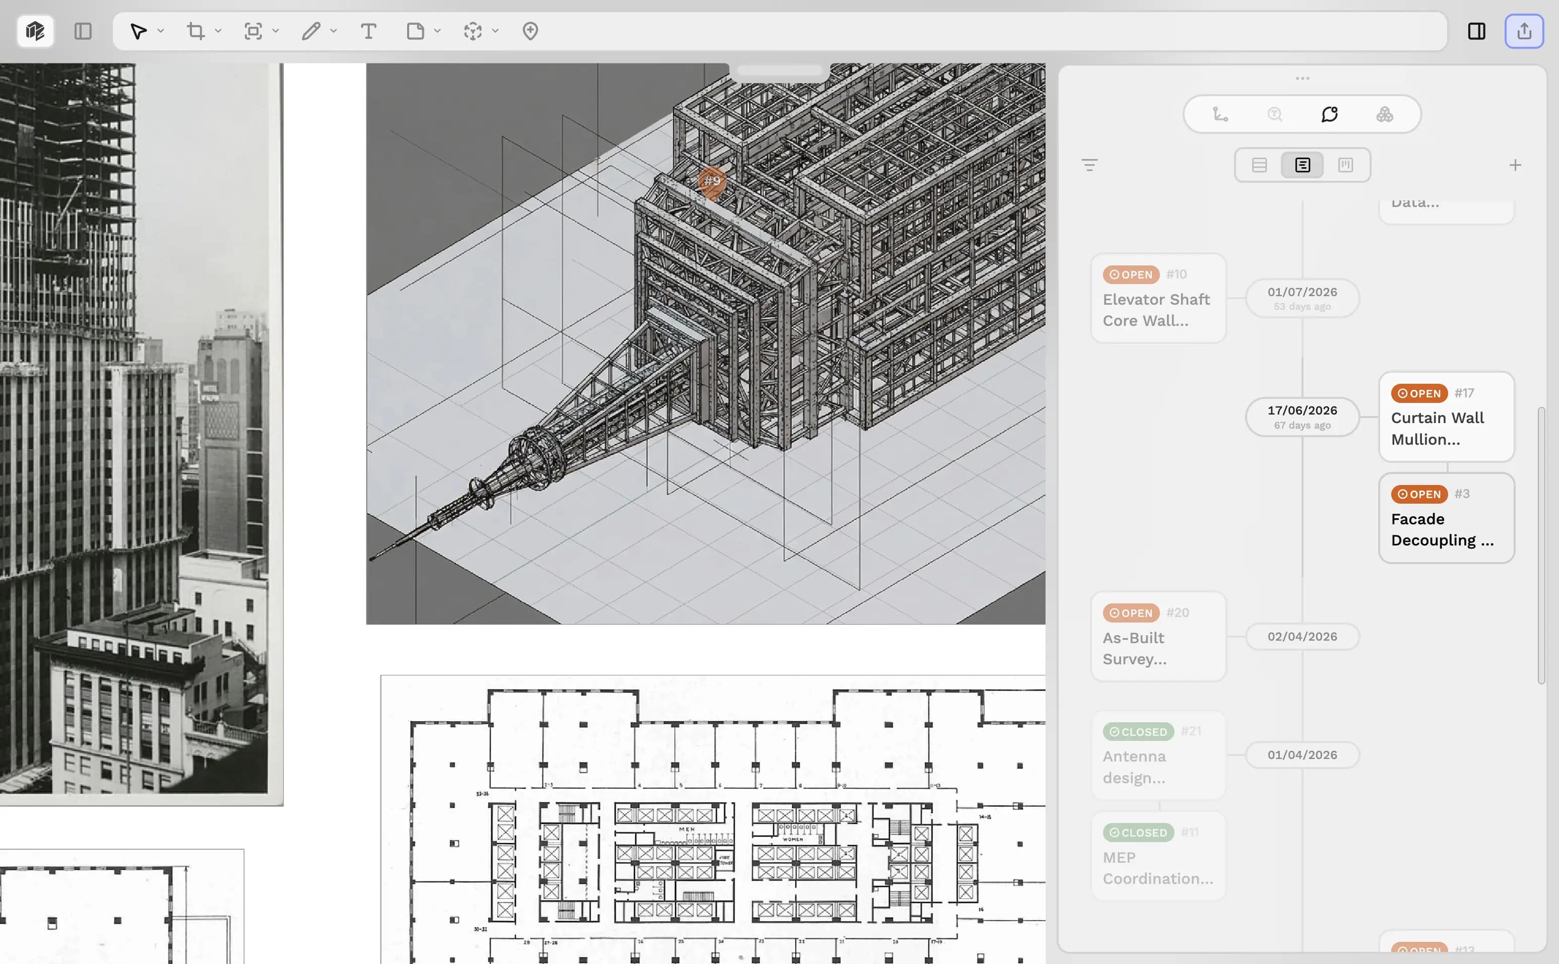Click the #9 issue pin on 3D model
1559x964 pixels.
(712, 182)
